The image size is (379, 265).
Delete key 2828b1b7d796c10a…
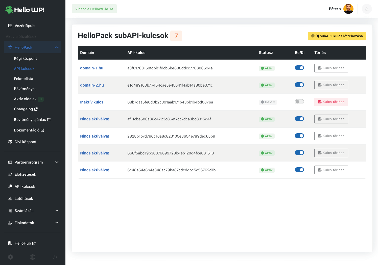coord(331,136)
